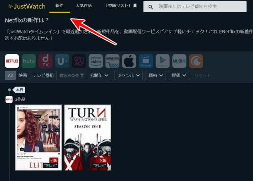Expand the 公開年 dropdown
253x181 pixels.
[x=99, y=75]
